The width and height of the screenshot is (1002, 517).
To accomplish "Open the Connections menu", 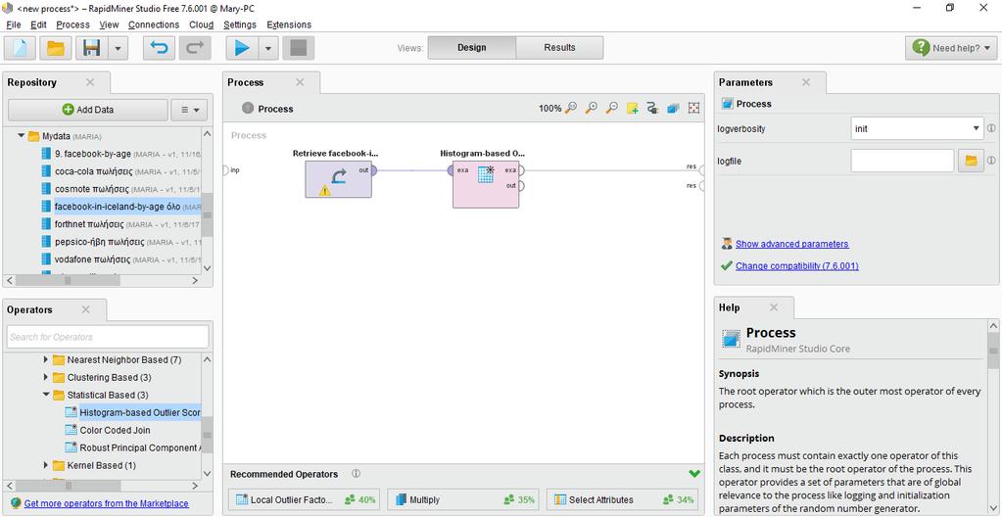I will [154, 24].
